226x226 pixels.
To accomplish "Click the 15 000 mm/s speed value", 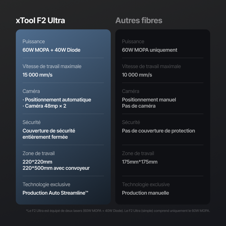I will pyautogui.click(x=37, y=75).
